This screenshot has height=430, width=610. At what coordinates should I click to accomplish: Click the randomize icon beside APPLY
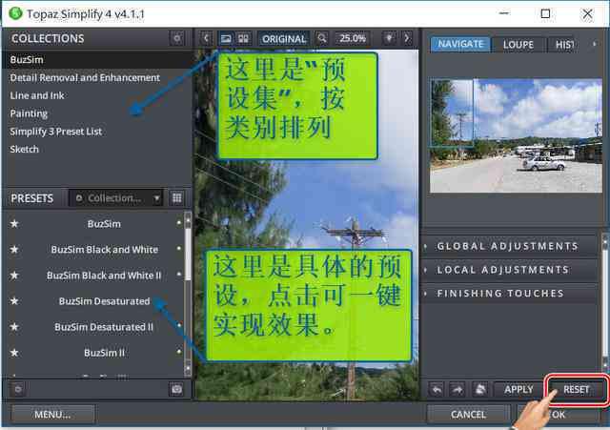coord(480,390)
